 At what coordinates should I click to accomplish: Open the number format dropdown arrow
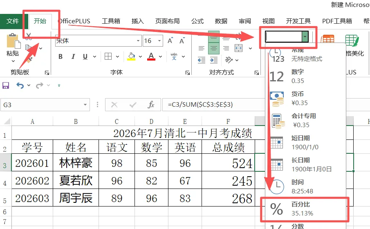[305, 37]
